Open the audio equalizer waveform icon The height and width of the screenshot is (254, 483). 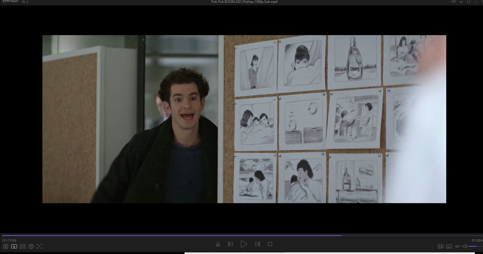[457, 246]
